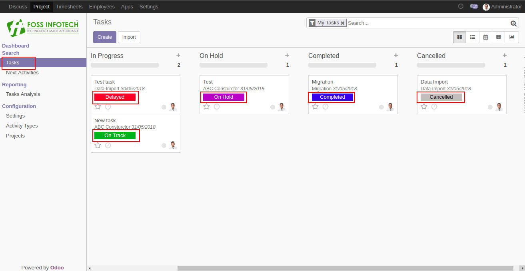Screen dimensions: 525x271
Task: Click the horizontal scrollbar at the bottom
Action: pos(345,268)
